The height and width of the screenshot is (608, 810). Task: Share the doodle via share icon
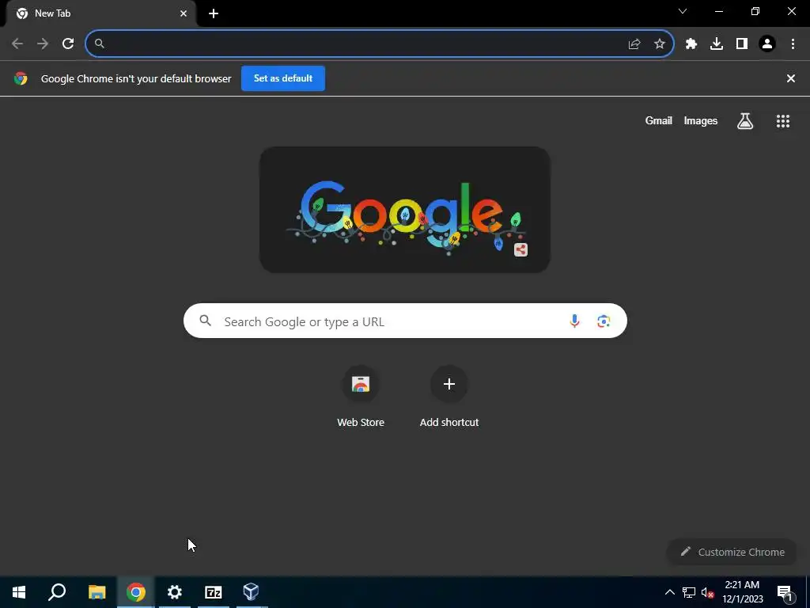point(520,249)
